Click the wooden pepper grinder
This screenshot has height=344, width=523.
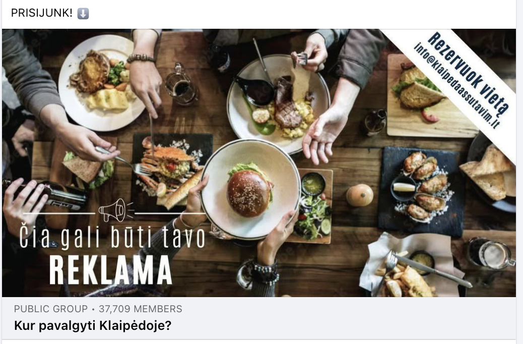click(359, 195)
